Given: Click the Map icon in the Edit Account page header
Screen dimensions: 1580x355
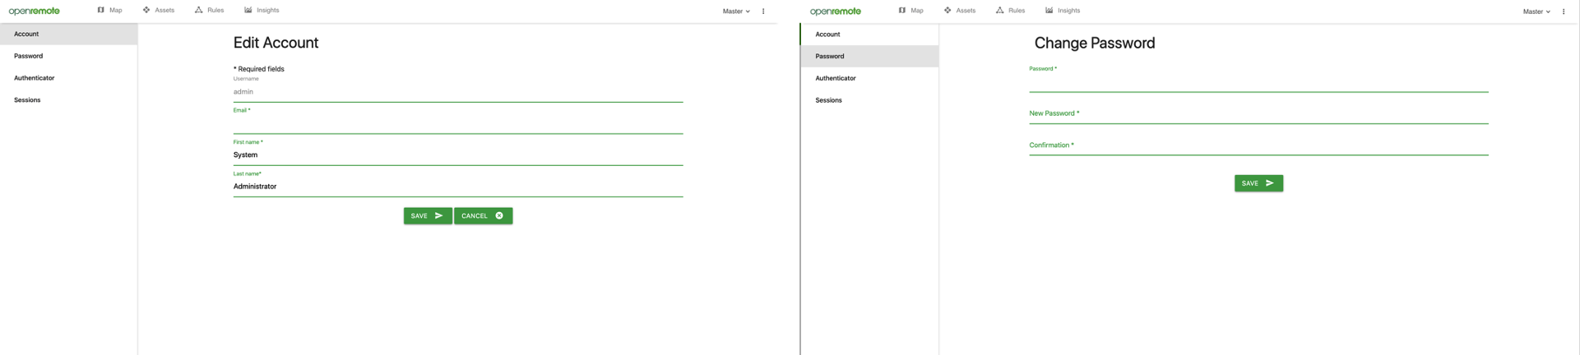Looking at the screenshot, I should 100,11.
